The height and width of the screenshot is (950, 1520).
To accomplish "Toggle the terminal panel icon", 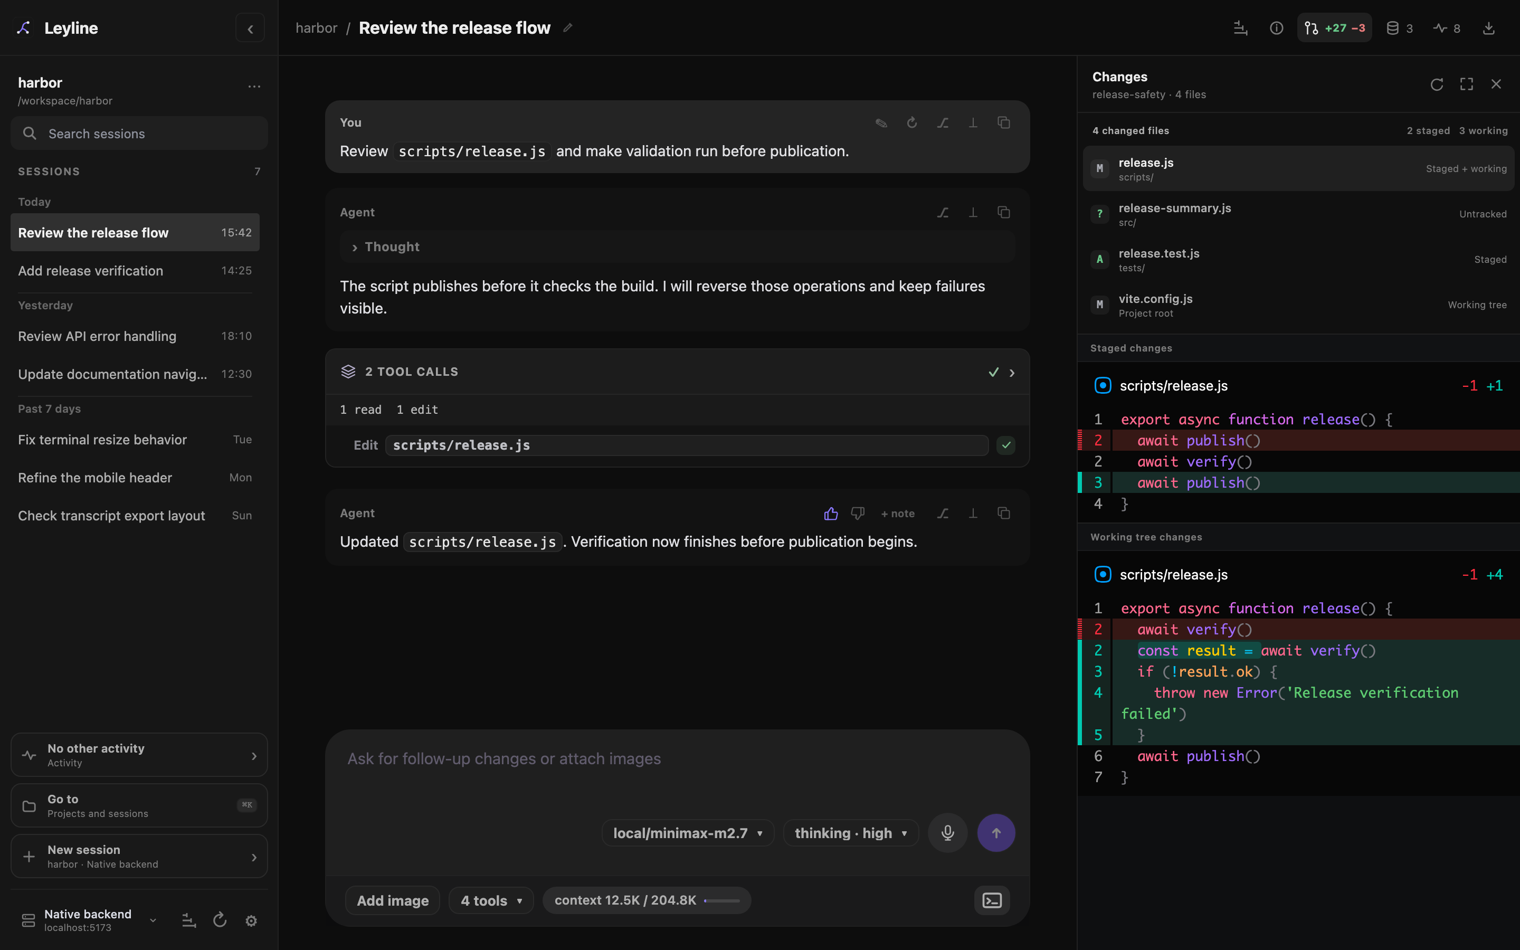I will [x=992, y=900].
